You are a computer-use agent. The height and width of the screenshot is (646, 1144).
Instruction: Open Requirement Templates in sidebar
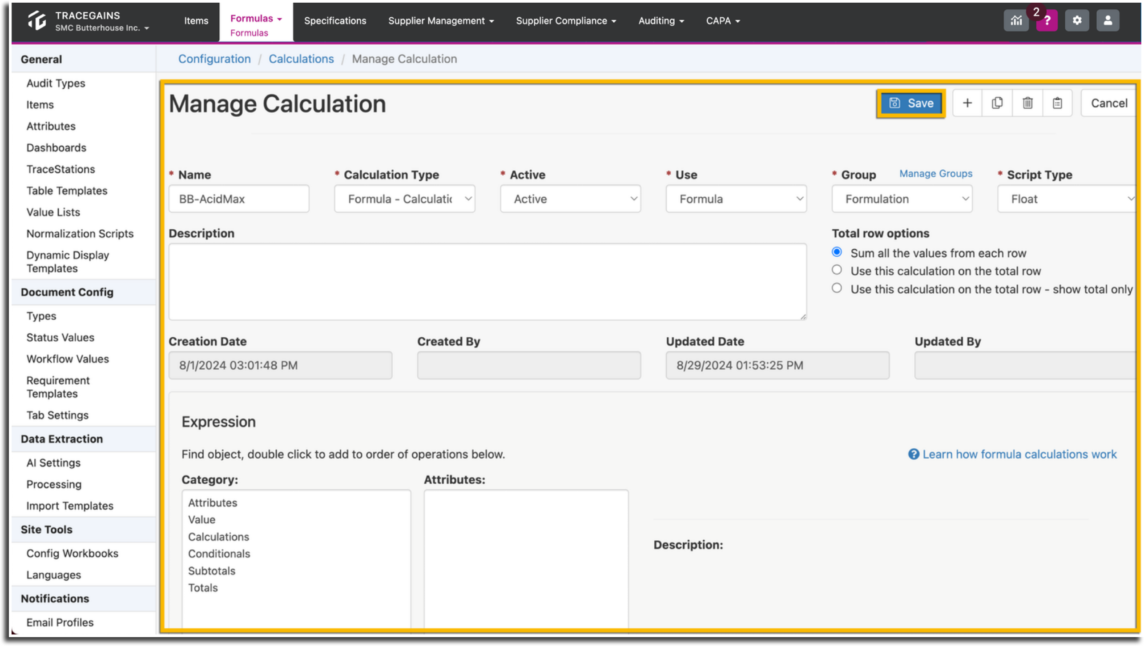(x=58, y=387)
